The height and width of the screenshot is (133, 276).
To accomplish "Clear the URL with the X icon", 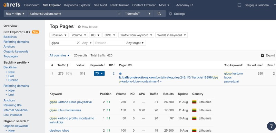I will pos(119,14).
